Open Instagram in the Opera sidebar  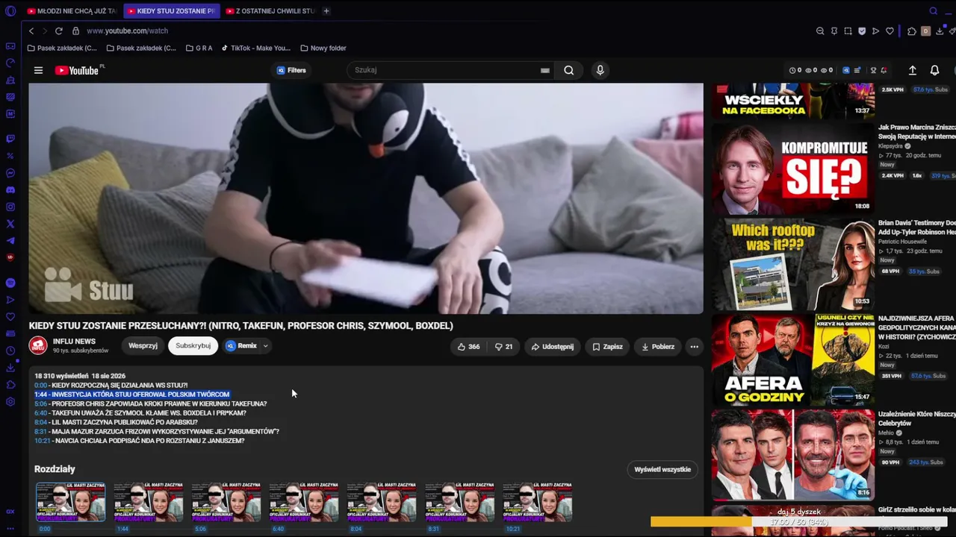(x=10, y=207)
